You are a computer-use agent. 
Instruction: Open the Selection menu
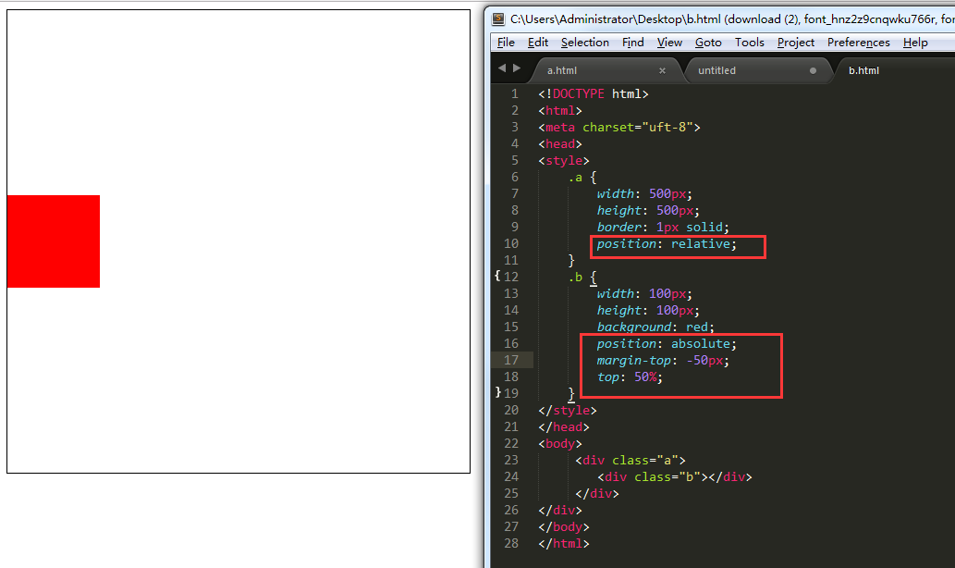tap(584, 42)
